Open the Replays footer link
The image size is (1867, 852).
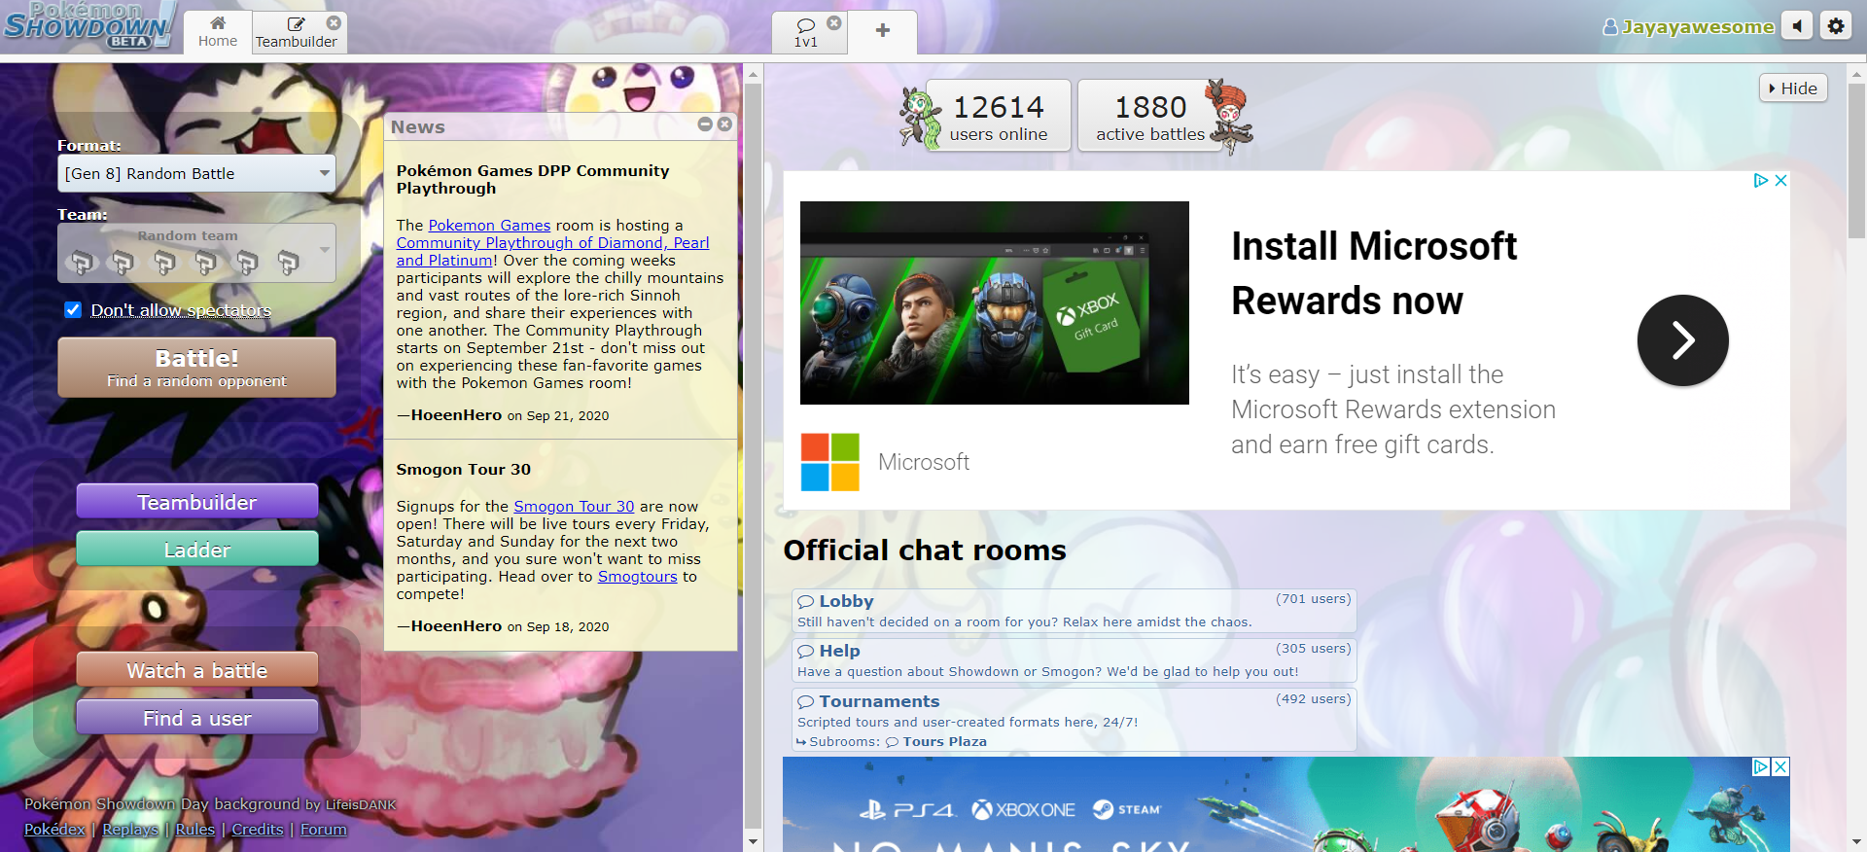click(x=130, y=829)
